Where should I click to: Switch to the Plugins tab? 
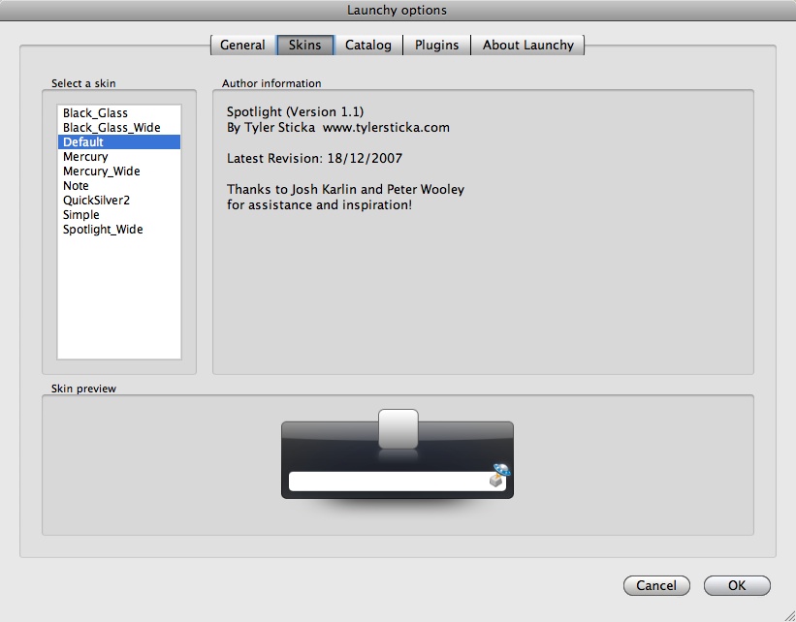pos(436,45)
